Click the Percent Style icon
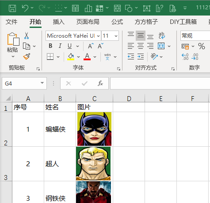 coord(202,46)
